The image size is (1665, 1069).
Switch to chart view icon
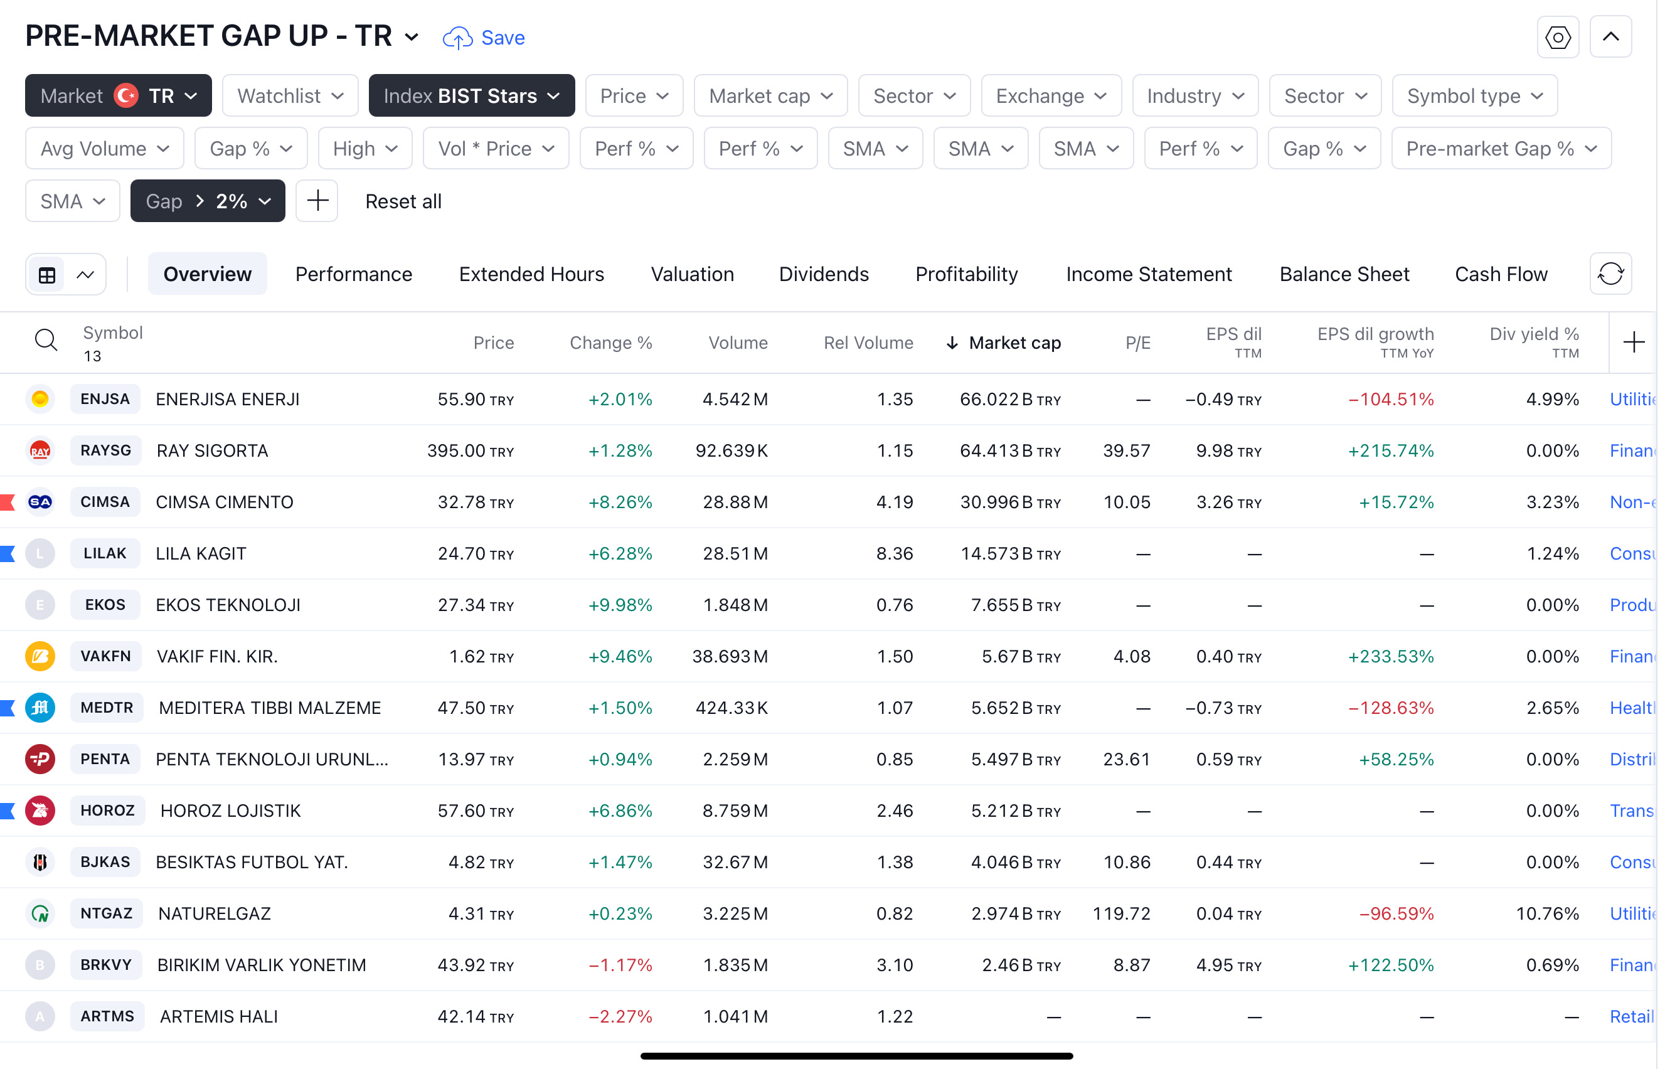pyautogui.click(x=85, y=275)
